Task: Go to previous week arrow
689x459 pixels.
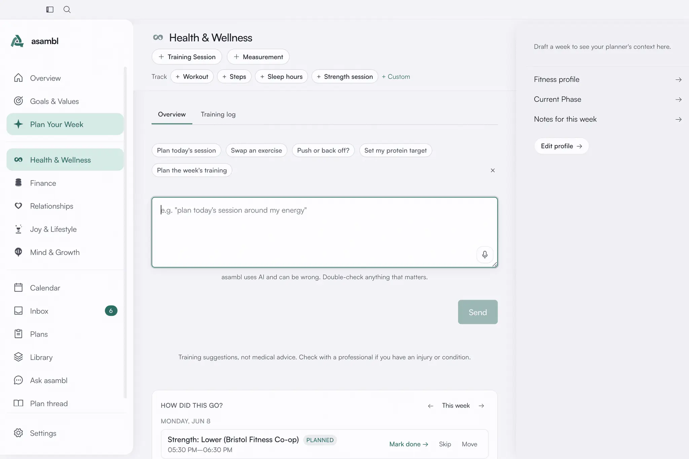Action: [x=431, y=406]
